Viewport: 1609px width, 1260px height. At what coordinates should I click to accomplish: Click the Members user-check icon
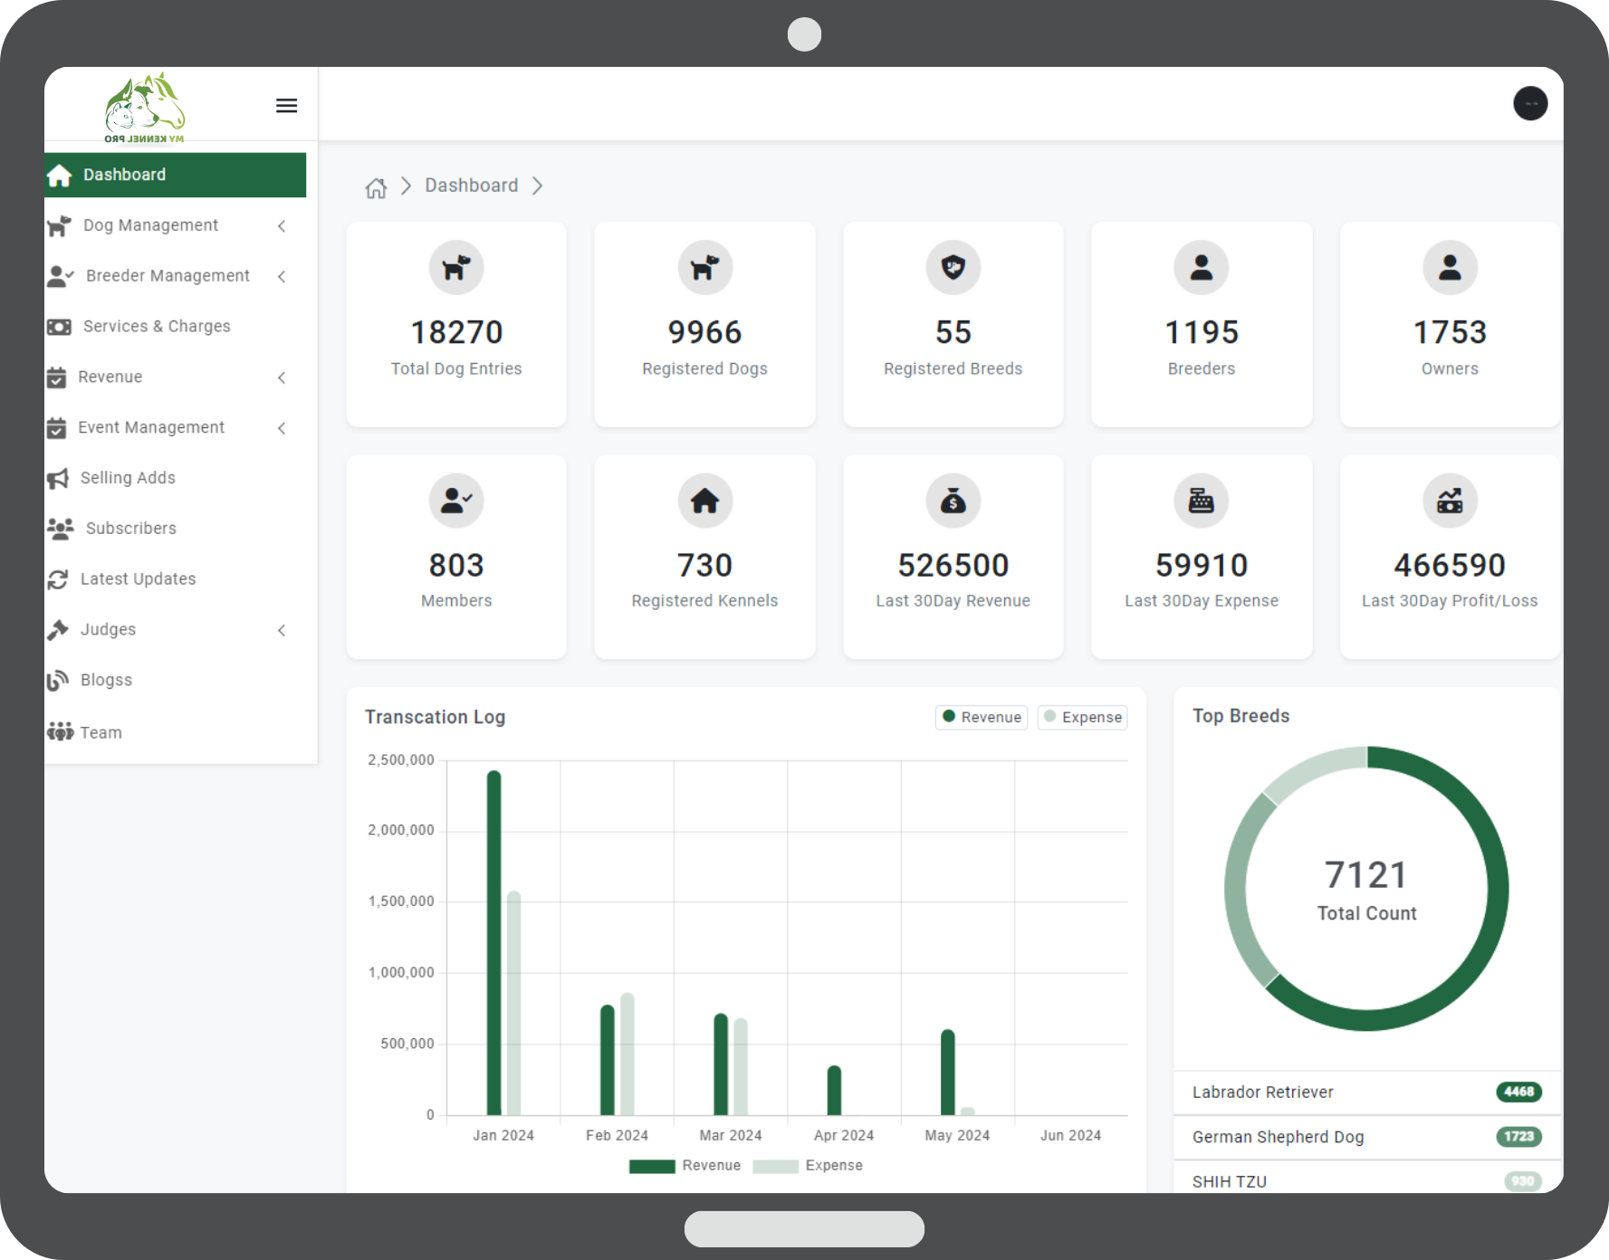coord(456,501)
